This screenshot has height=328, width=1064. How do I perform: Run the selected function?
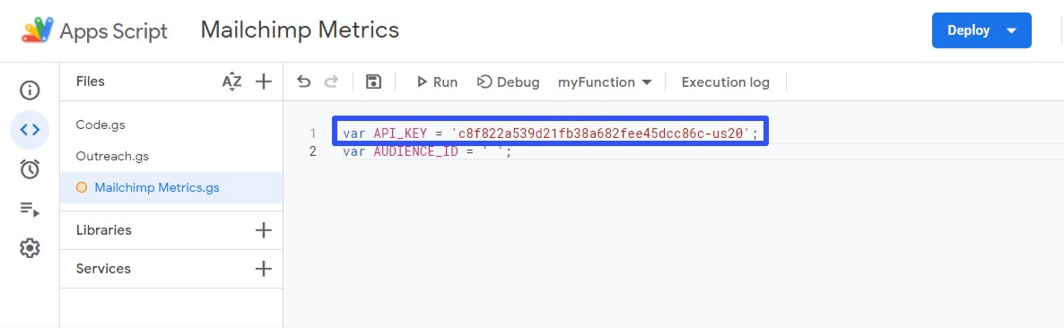(x=437, y=82)
